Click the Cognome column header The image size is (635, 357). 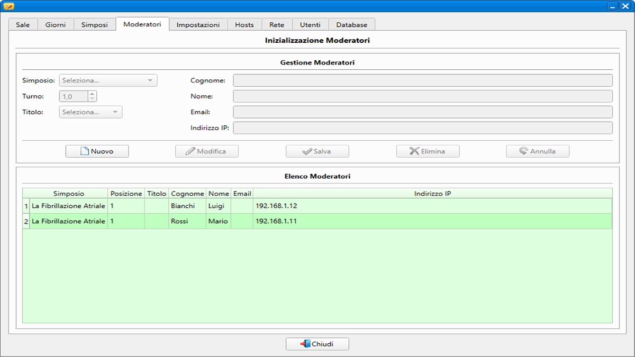tap(187, 194)
